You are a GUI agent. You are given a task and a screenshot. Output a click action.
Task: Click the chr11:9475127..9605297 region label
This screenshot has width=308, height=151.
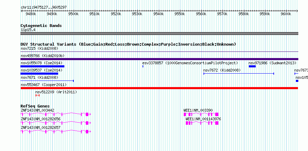coord(44,8)
